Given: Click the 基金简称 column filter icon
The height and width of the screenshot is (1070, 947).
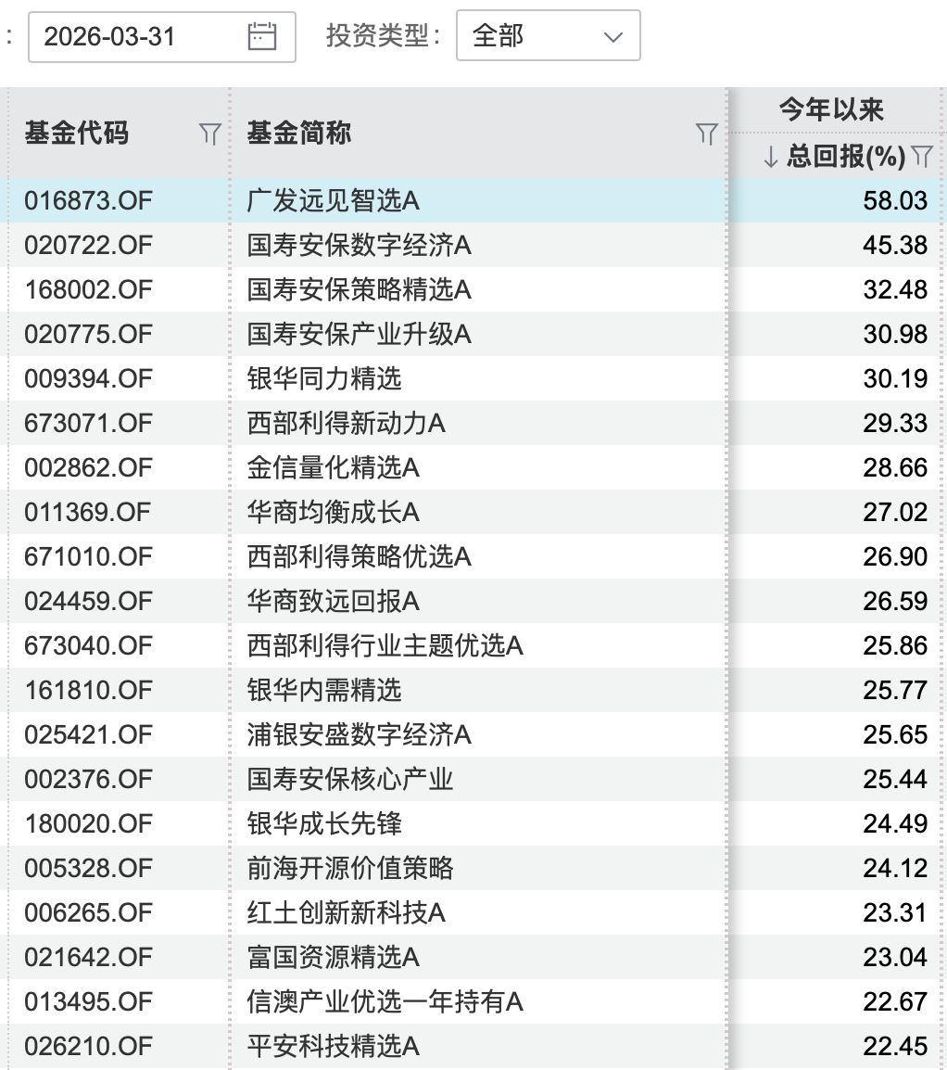Looking at the screenshot, I should point(706,134).
